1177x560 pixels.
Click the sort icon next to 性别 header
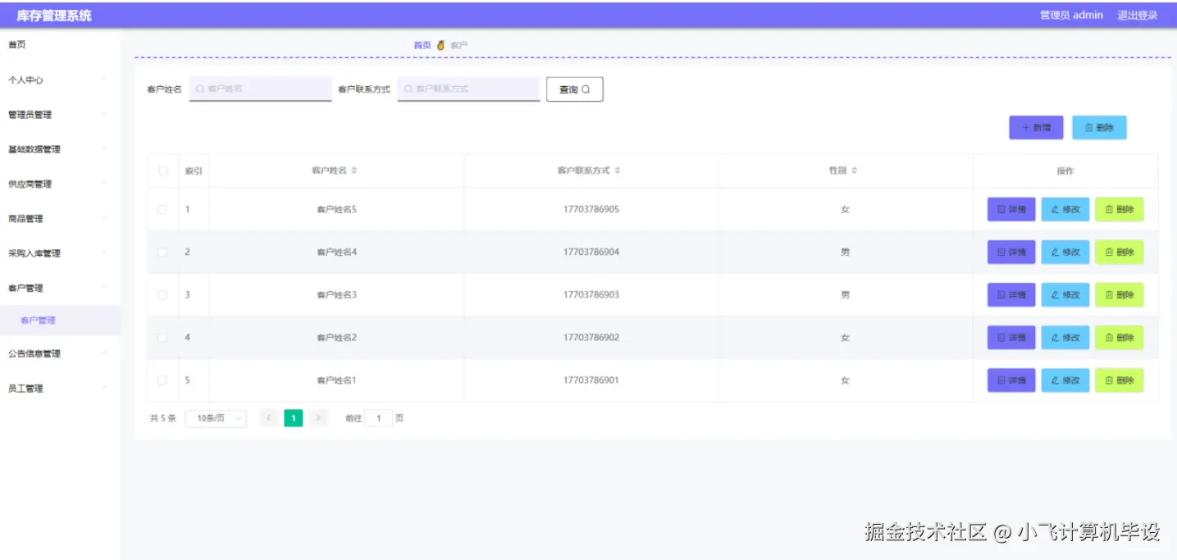tap(854, 170)
